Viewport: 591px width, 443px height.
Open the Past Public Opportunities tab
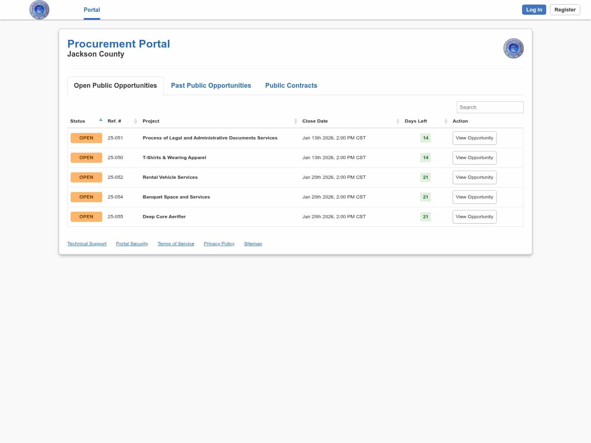coord(211,85)
